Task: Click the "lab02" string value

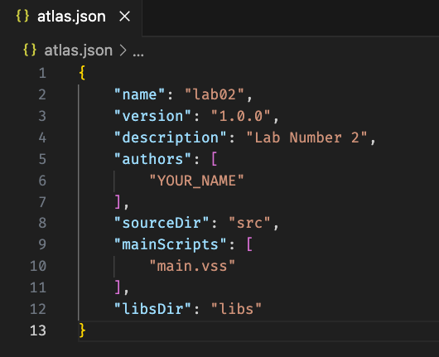Action: coord(215,94)
